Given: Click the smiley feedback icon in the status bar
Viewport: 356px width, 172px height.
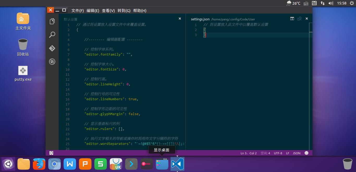Looking at the screenshot, I should click(x=306, y=153).
